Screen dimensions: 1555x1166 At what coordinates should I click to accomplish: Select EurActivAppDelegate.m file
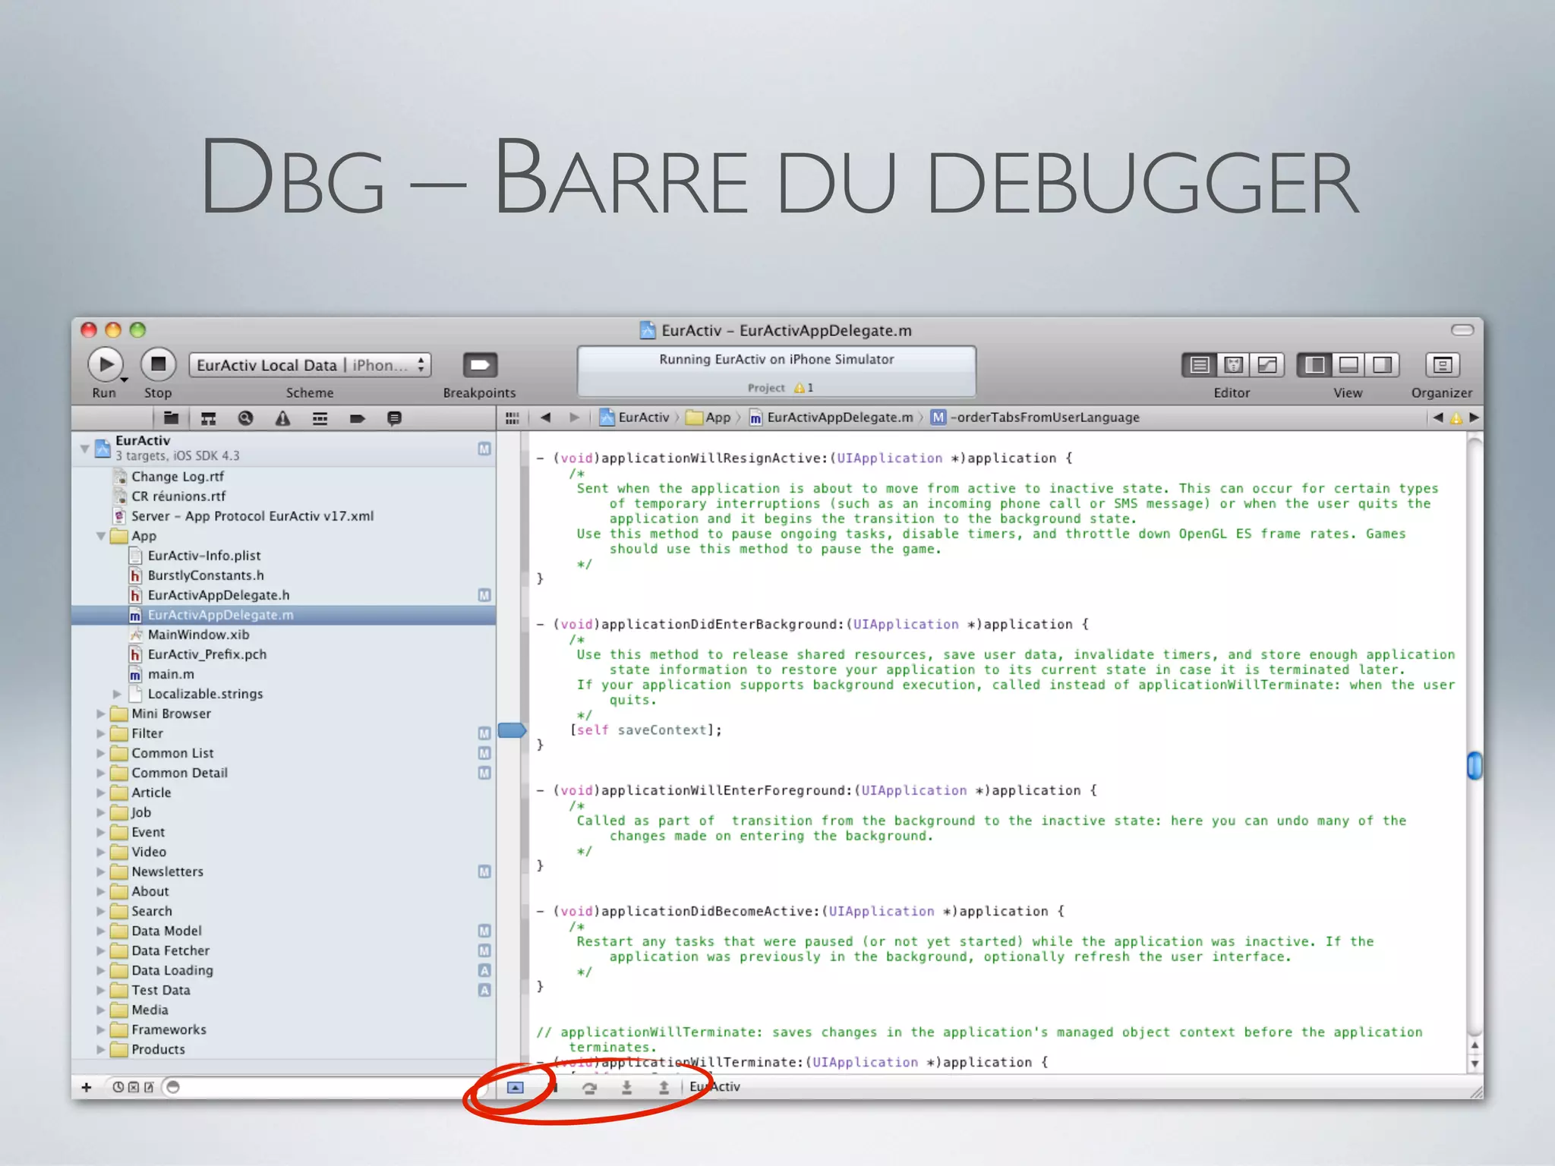(x=283, y=615)
